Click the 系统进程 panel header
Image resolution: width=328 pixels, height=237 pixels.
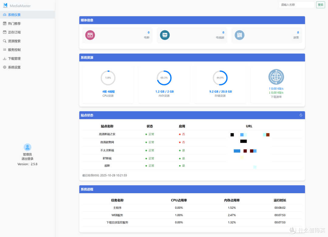pyautogui.click(x=192, y=189)
